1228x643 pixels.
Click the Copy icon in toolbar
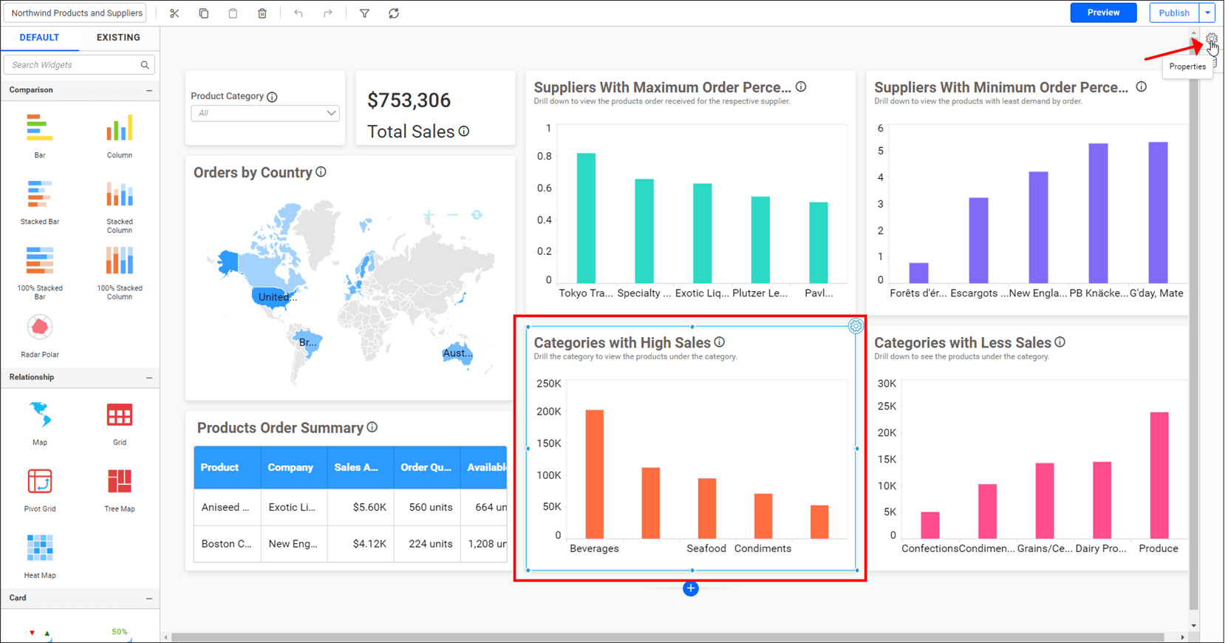tap(204, 13)
